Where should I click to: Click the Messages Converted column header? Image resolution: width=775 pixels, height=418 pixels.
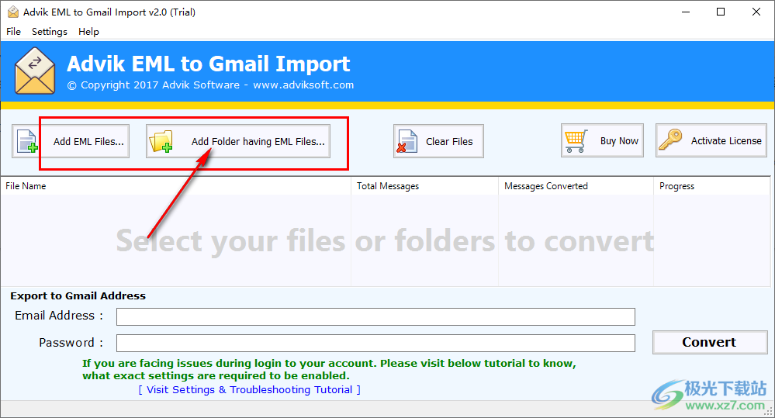click(x=576, y=186)
